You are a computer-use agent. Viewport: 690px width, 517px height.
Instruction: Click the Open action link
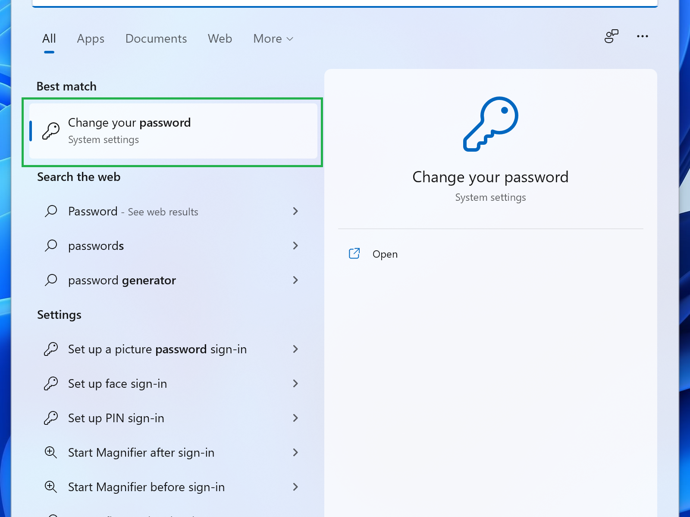385,254
